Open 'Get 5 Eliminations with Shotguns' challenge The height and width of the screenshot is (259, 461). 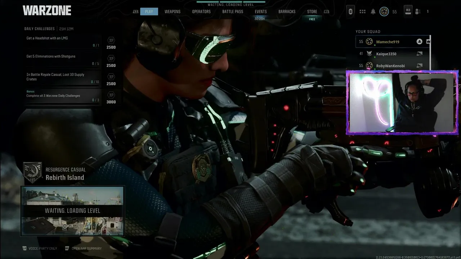point(63,60)
